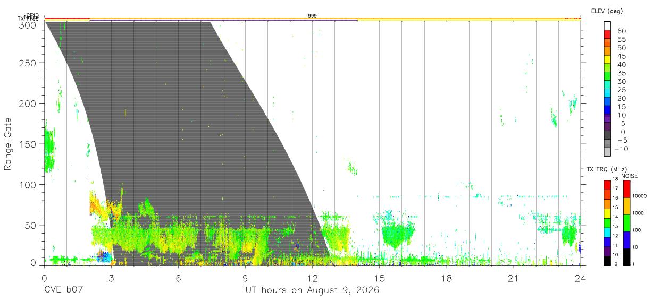Click the 'CVE b07' radar beam label
The image size is (653, 301).
click(x=63, y=290)
